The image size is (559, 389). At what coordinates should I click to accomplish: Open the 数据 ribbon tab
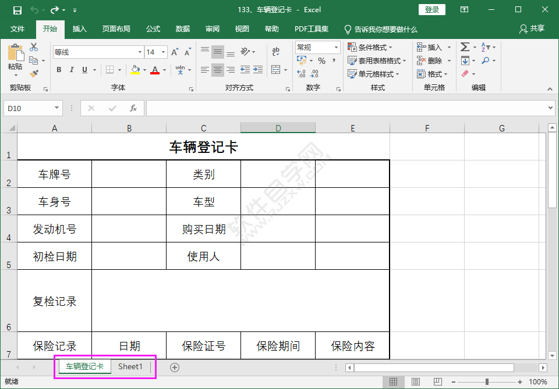(x=182, y=28)
